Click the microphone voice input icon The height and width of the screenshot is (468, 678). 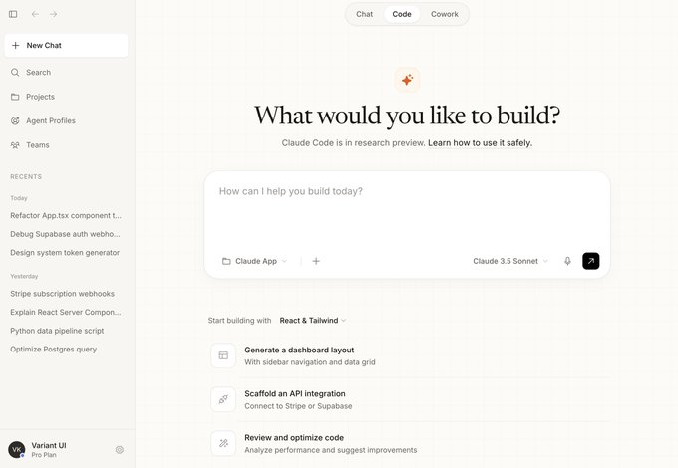[567, 261]
